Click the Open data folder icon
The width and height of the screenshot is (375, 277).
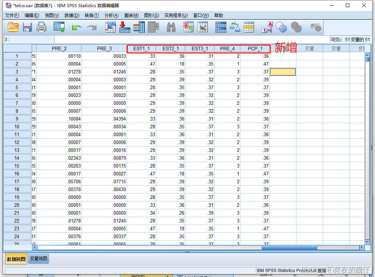point(13,27)
